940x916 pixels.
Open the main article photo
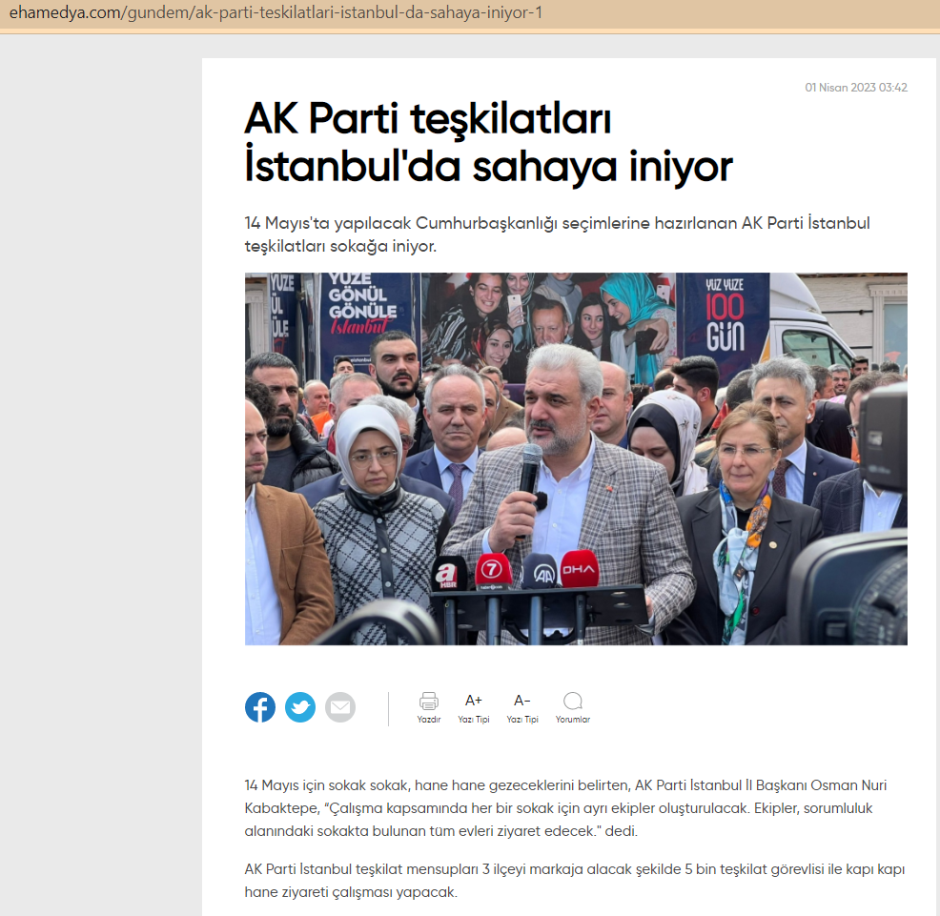576,458
